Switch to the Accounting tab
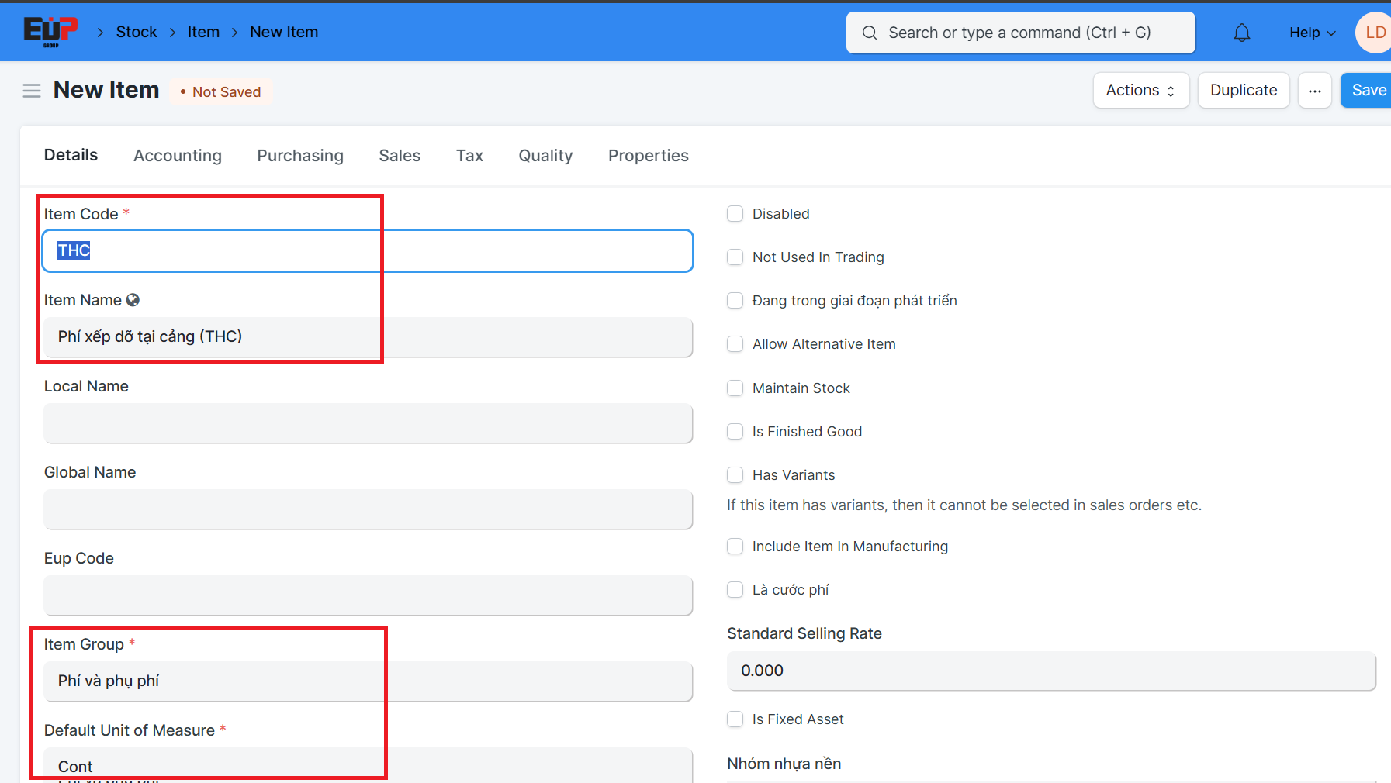The width and height of the screenshot is (1391, 783). pyautogui.click(x=178, y=156)
